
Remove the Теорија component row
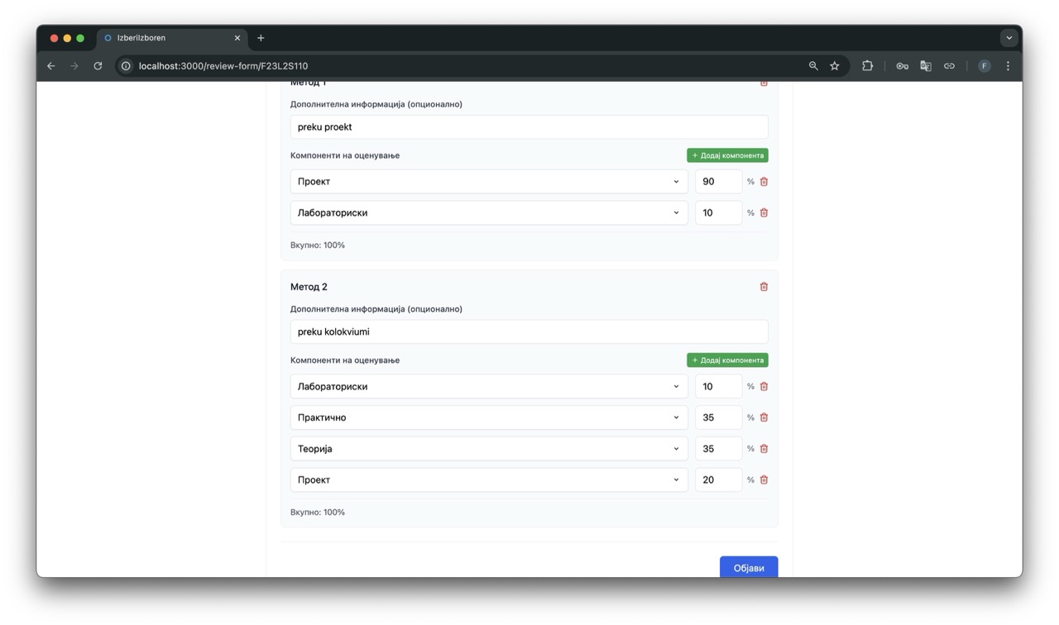coord(764,449)
